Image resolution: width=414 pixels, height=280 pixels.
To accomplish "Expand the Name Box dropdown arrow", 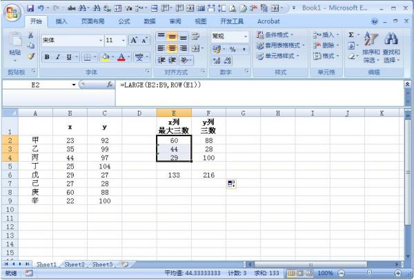I will point(74,85).
